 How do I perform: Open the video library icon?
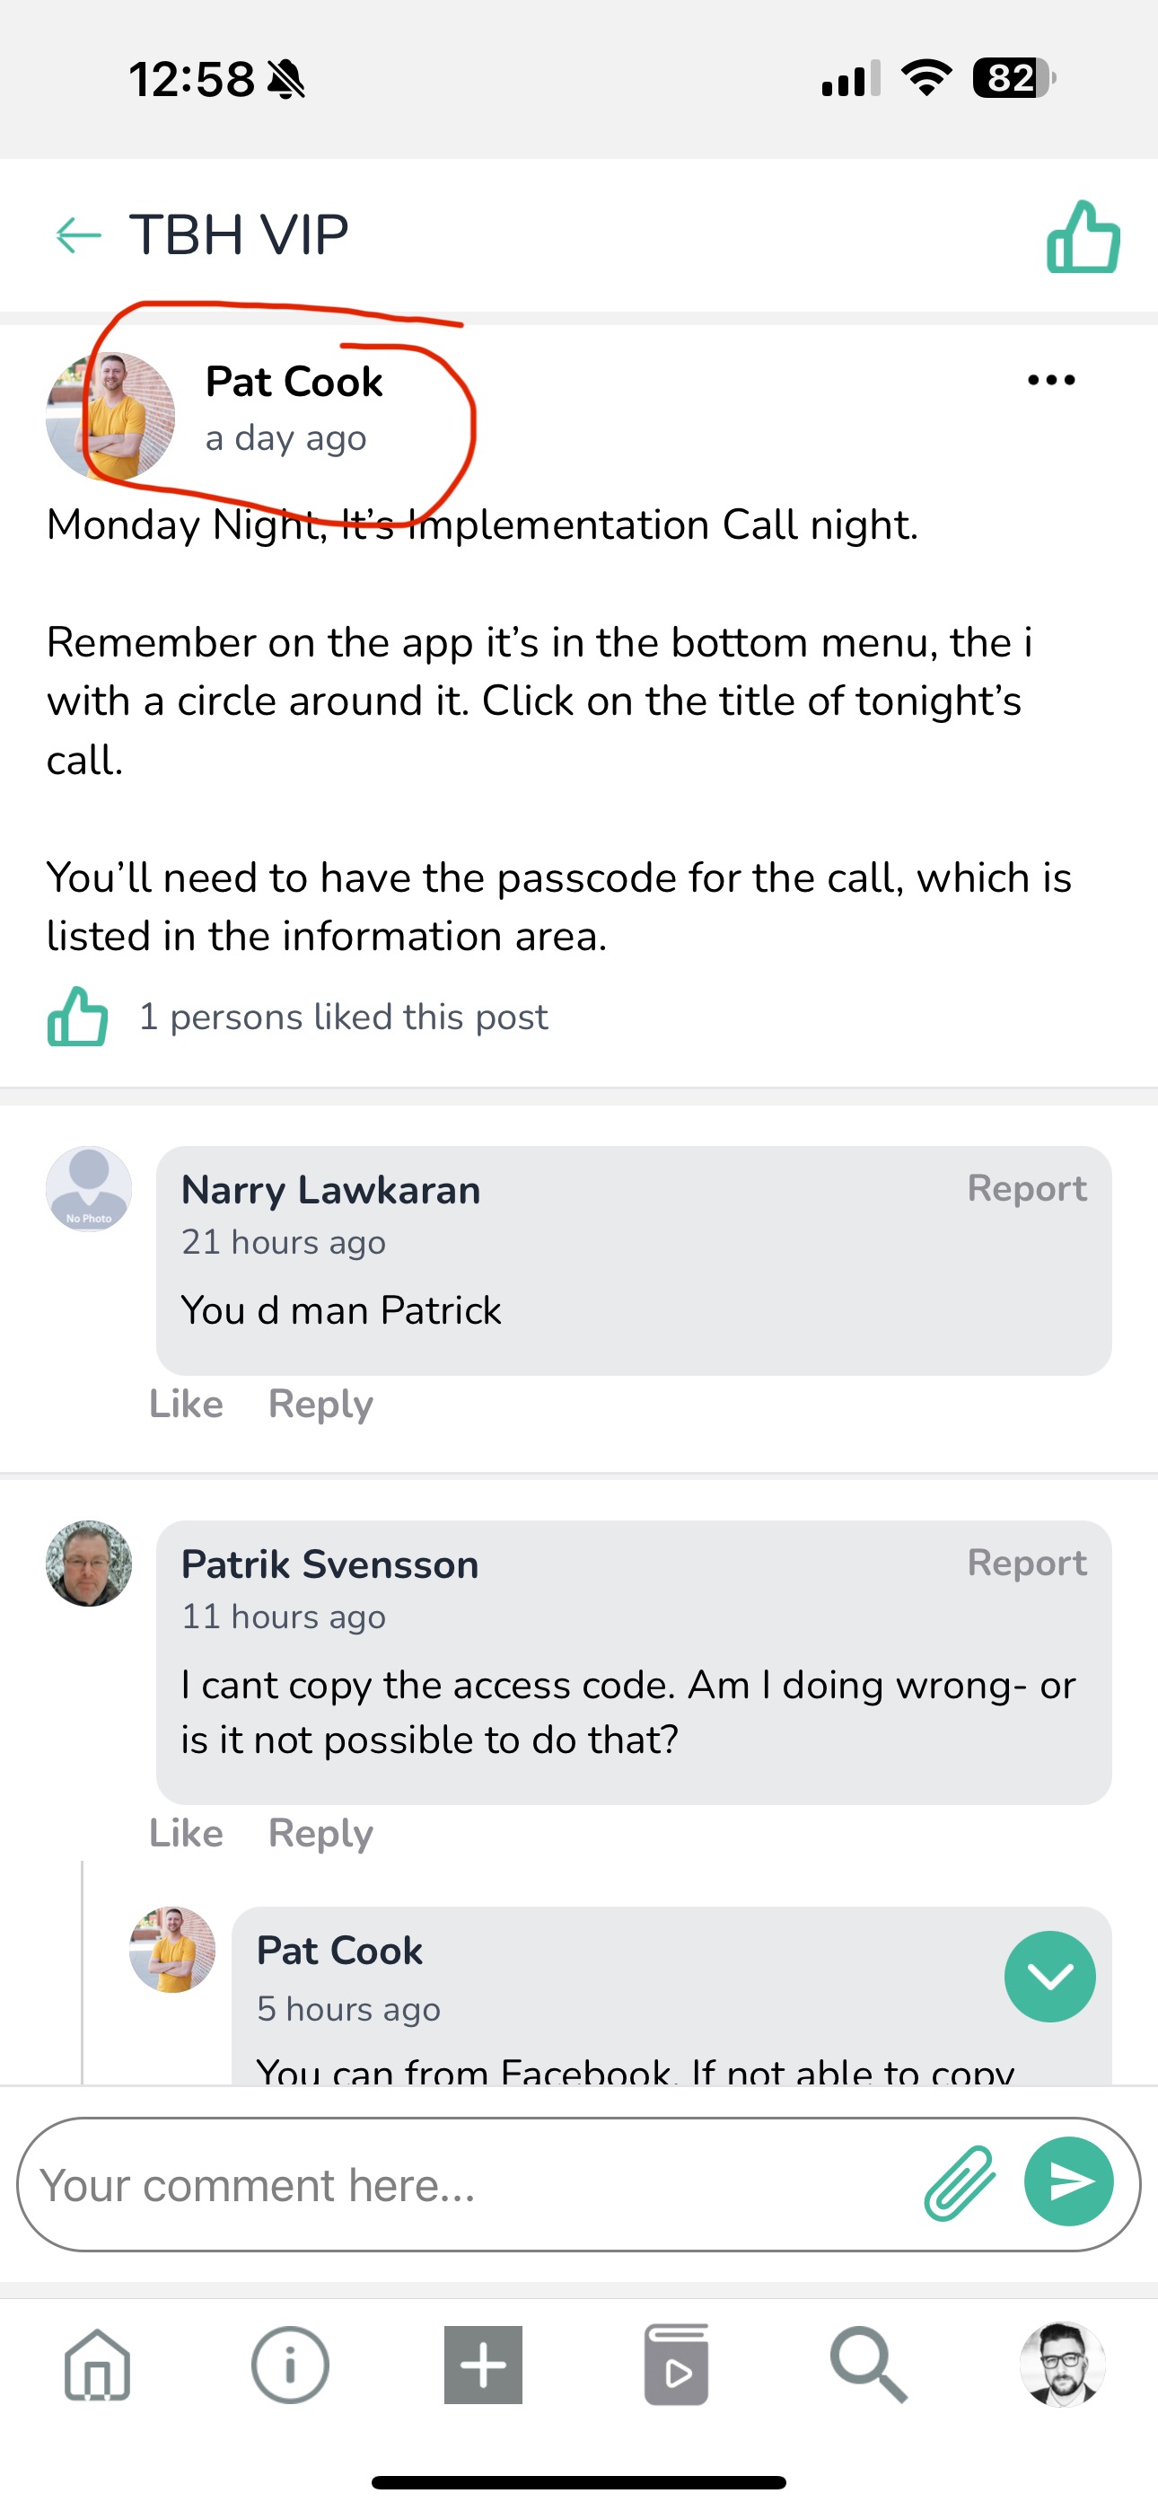pos(677,2365)
